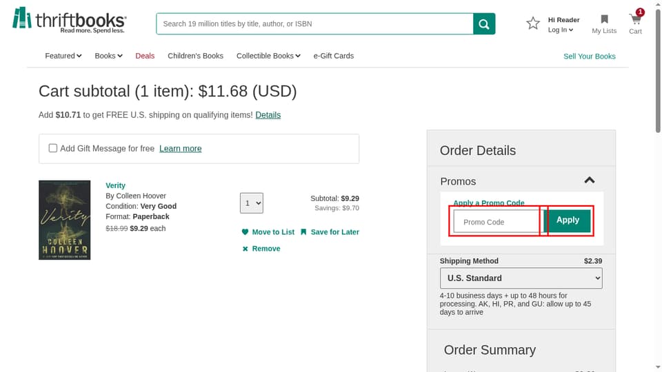
Task: Click the By Colleen Hoover text
Action: click(136, 196)
